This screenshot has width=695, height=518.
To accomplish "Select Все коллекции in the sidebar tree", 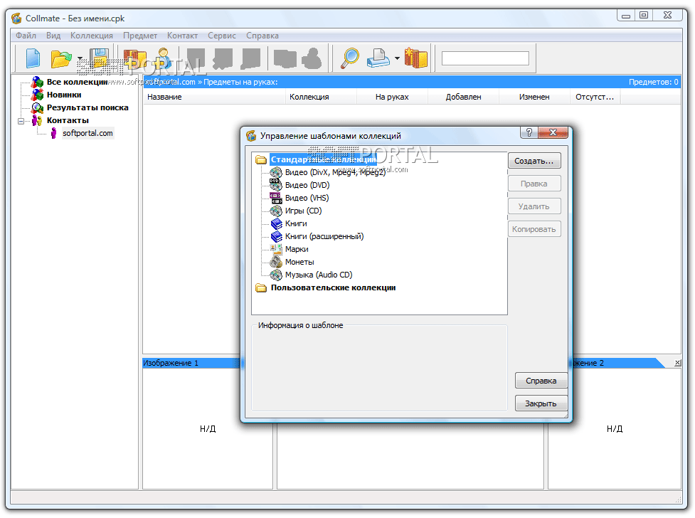I will point(77,82).
